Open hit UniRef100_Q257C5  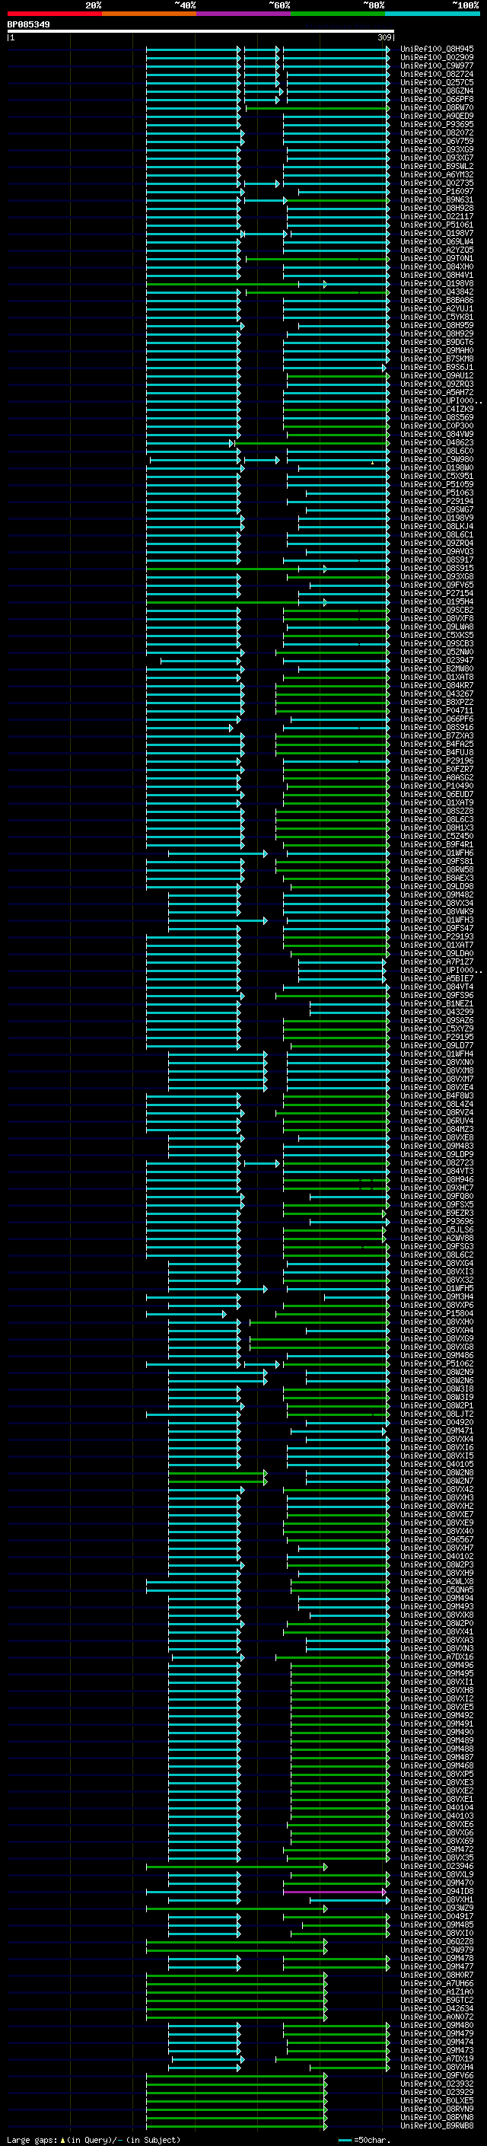[x=437, y=82]
